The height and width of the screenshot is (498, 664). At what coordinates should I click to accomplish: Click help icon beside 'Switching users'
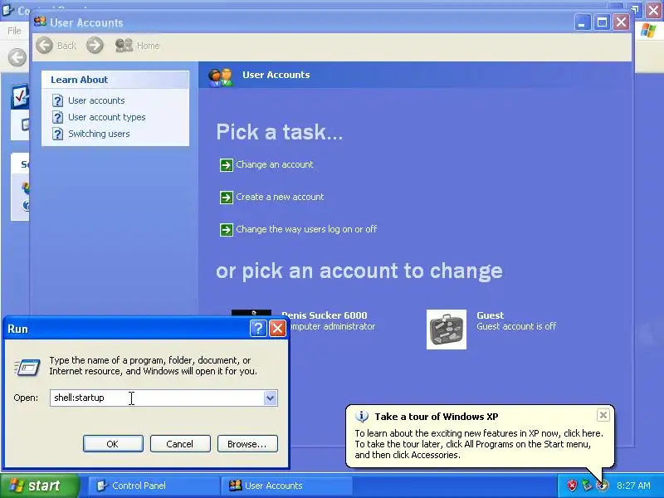coord(57,134)
